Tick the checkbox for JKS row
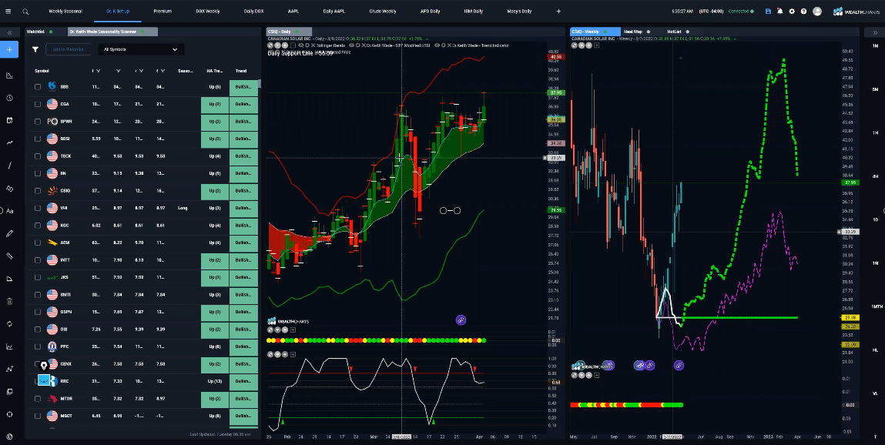 pyautogui.click(x=38, y=277)
